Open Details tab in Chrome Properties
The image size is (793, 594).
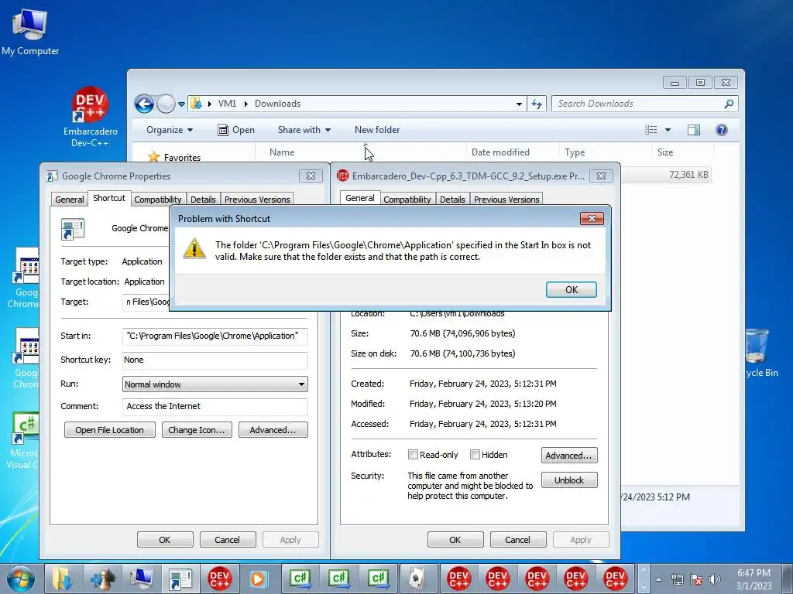click(x=203, y=200)
